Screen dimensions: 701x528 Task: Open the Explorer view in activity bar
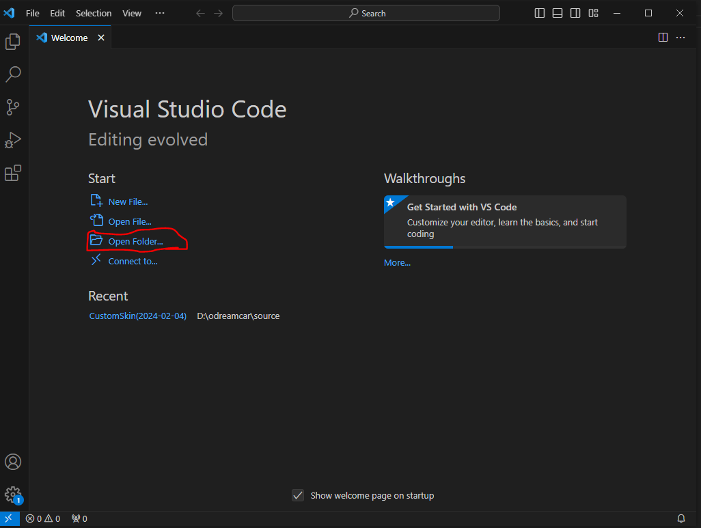click(x=13, y=42)
